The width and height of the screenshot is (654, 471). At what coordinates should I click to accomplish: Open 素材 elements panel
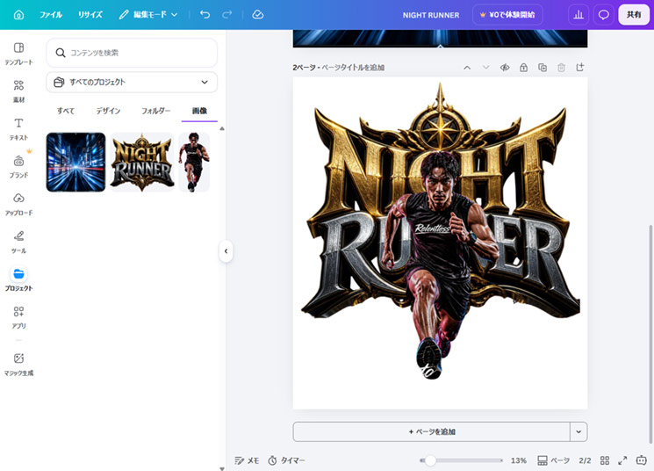[x=18, y=91]
